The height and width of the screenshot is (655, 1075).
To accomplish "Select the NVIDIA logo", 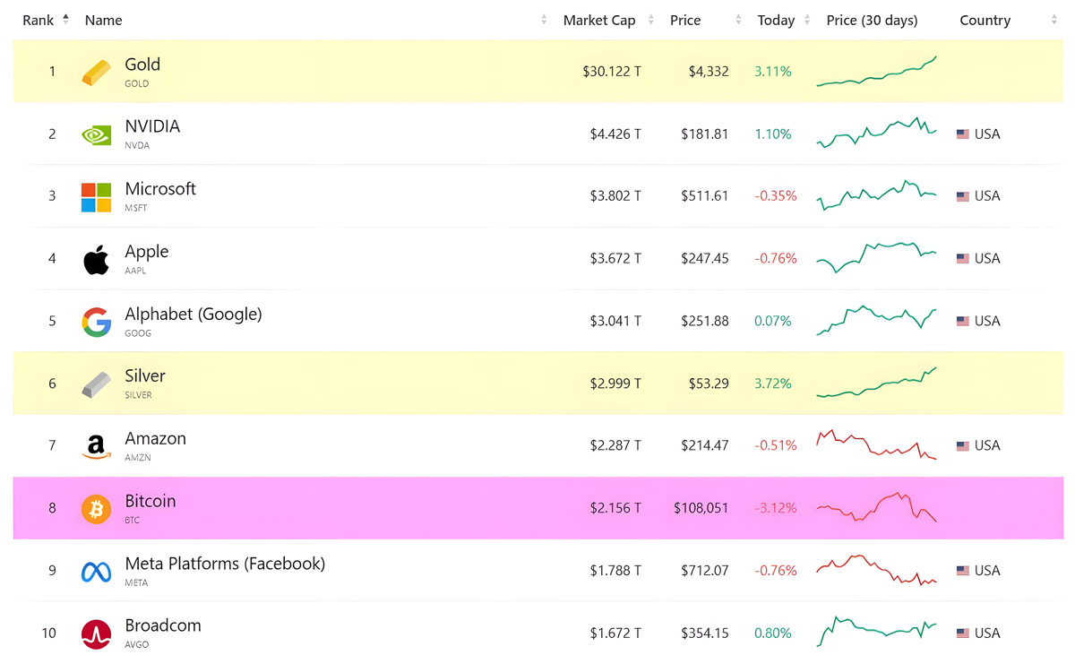I will click(x=96, y=134).
